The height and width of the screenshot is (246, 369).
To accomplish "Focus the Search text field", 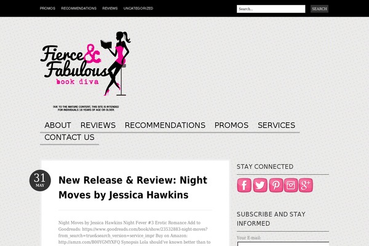I will click(271, 9).
